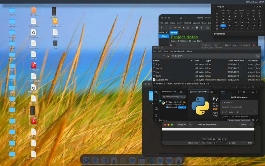Image resolution: width=265 pixels, height=166 pixels.
Task: Click the Thunar search magnifier button
Action: 258,56
